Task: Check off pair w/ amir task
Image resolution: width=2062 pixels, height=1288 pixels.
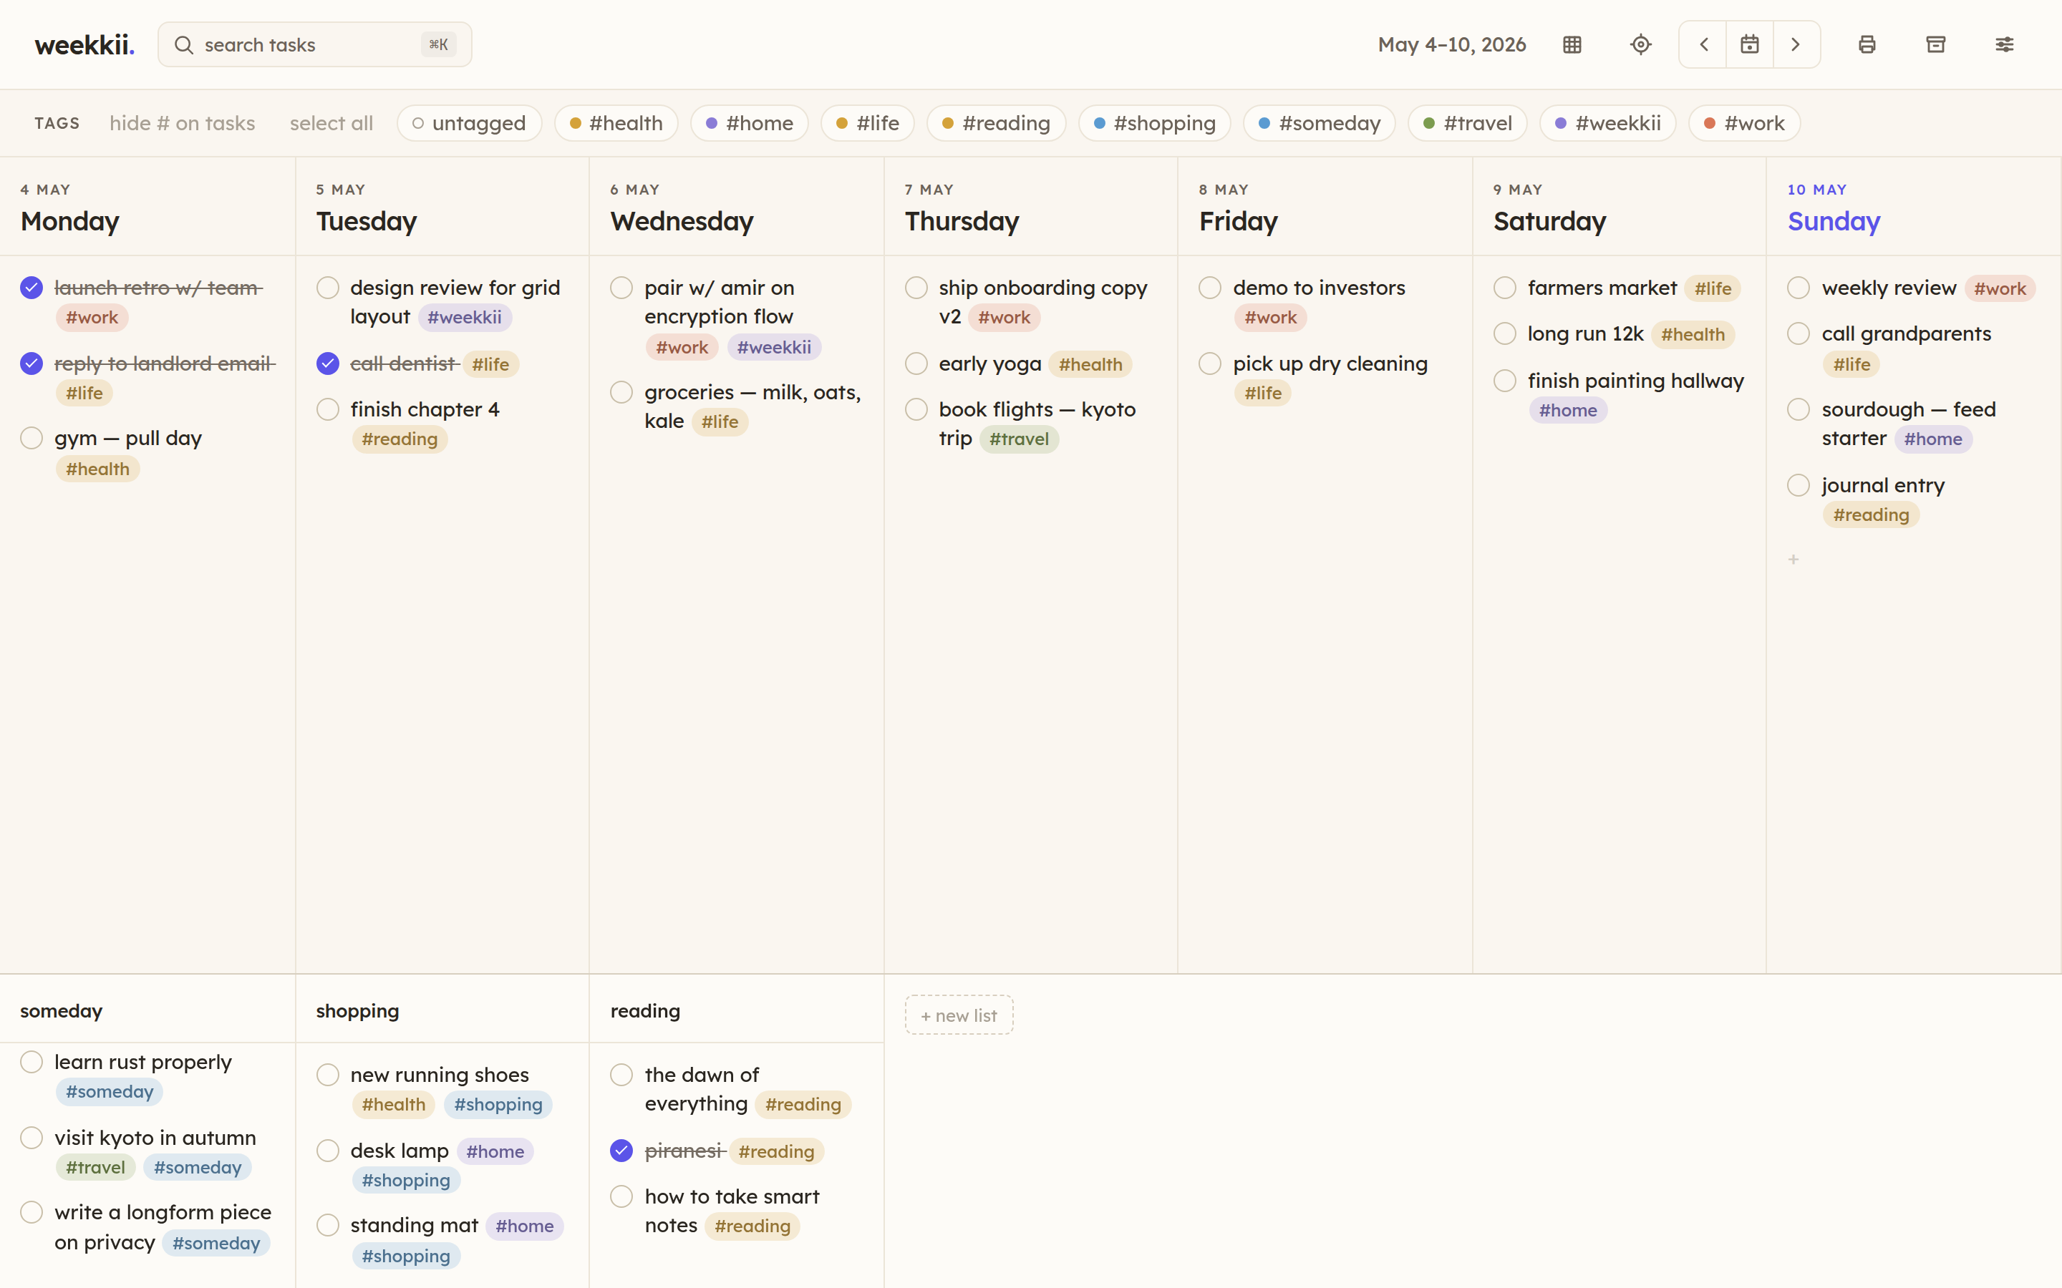Action: (x=621, y=288)
